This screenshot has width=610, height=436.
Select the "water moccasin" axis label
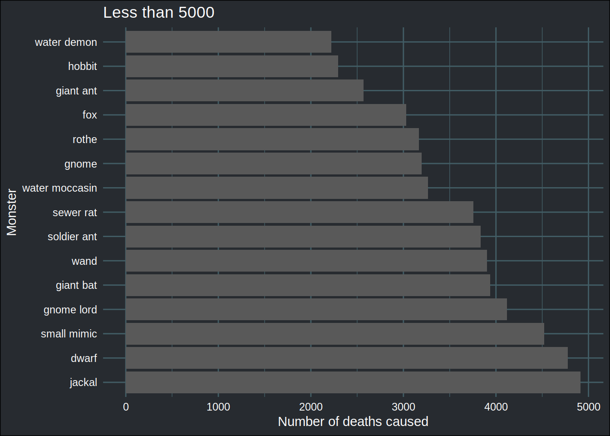(x=59, y=188)
